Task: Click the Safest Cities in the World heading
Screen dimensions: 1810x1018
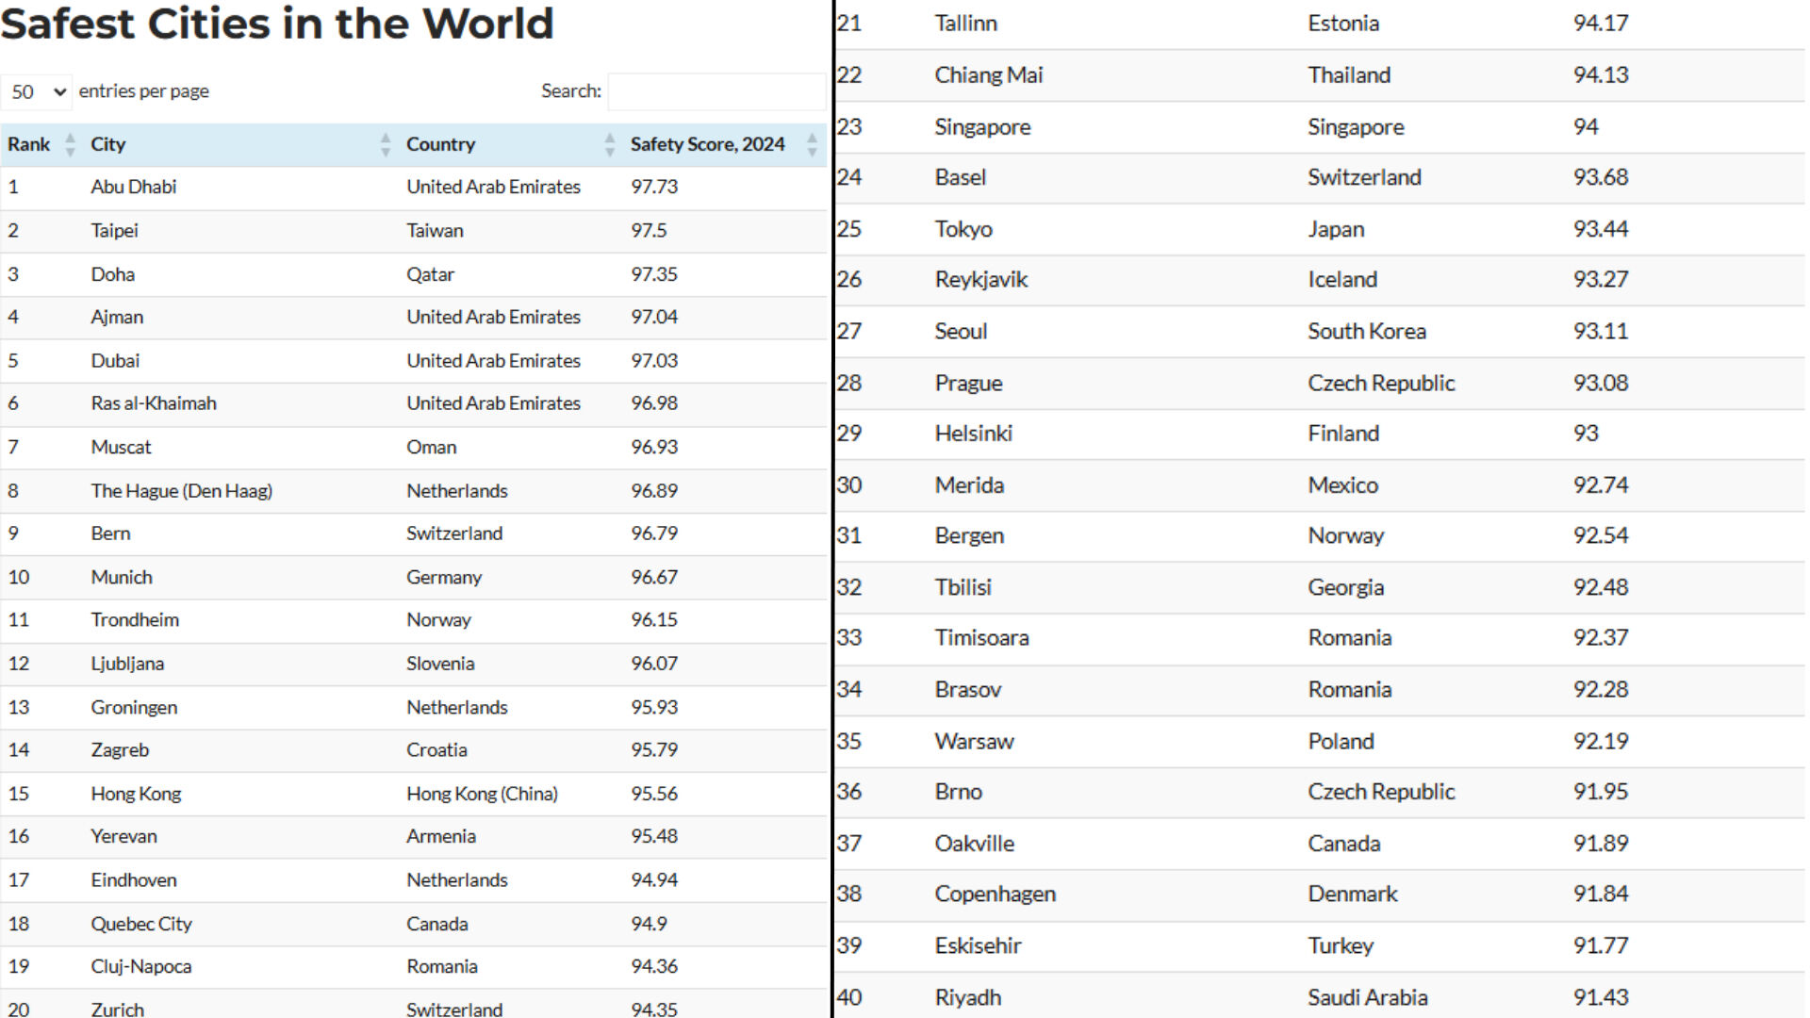Action: point(277,24)
